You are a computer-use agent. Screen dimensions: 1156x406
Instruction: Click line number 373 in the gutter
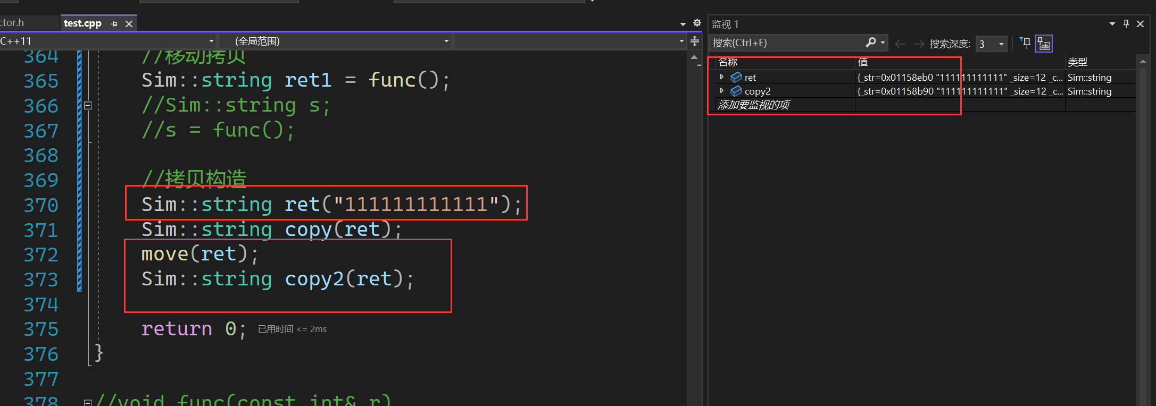[41, 280]
